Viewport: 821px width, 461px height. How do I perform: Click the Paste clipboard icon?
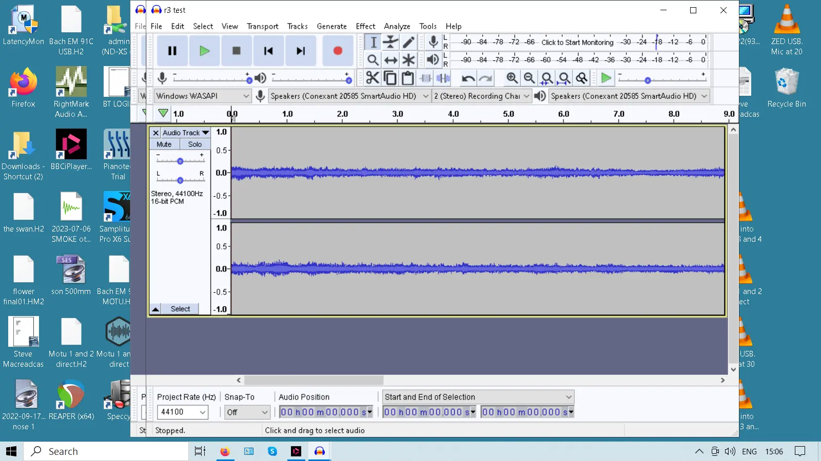pos(407,78)
